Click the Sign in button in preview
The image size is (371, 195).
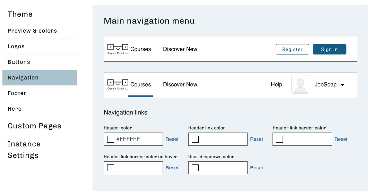pyautogui.click(x=329, y=49)
